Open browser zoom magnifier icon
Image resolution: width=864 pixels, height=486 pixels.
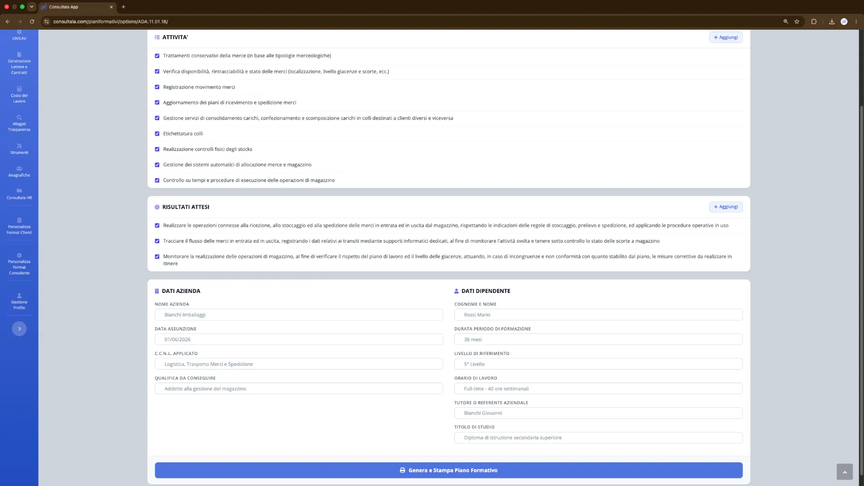pyautogui.click(x=786, y=21)
